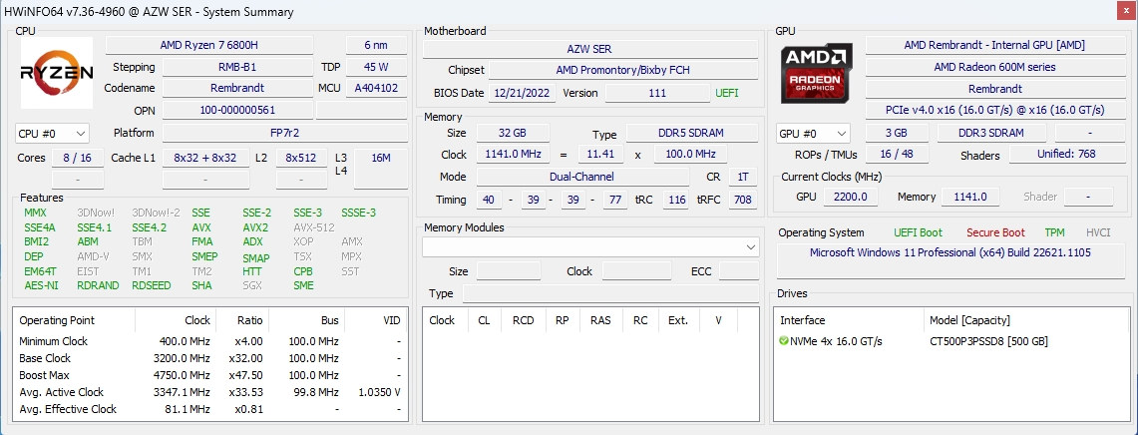Select the RMB-B1 stepping value

(x=237, y=67)
